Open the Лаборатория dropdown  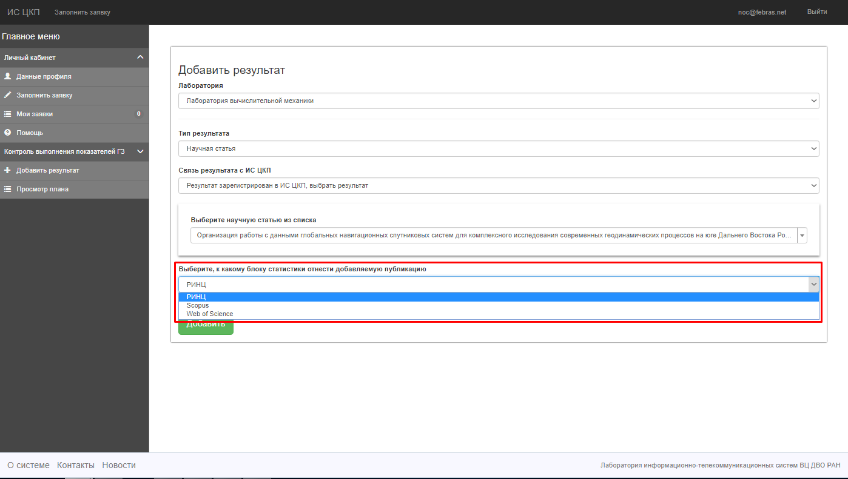499,101
